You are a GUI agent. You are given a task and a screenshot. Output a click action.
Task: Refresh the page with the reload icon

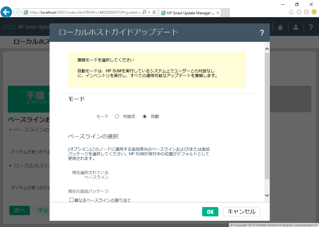pos(154,12)
